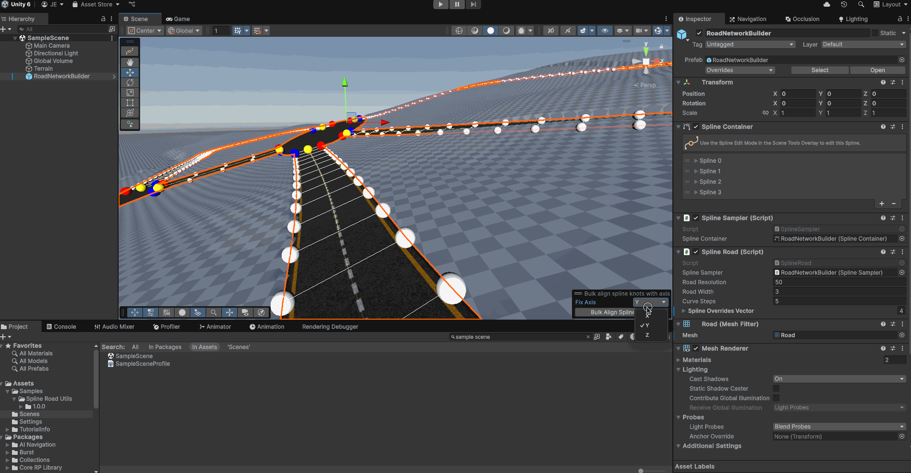The height and width of the screenshot is (473, 911).
Task: Open the Layer dropdown set to Default
Action: coord(862,44)
